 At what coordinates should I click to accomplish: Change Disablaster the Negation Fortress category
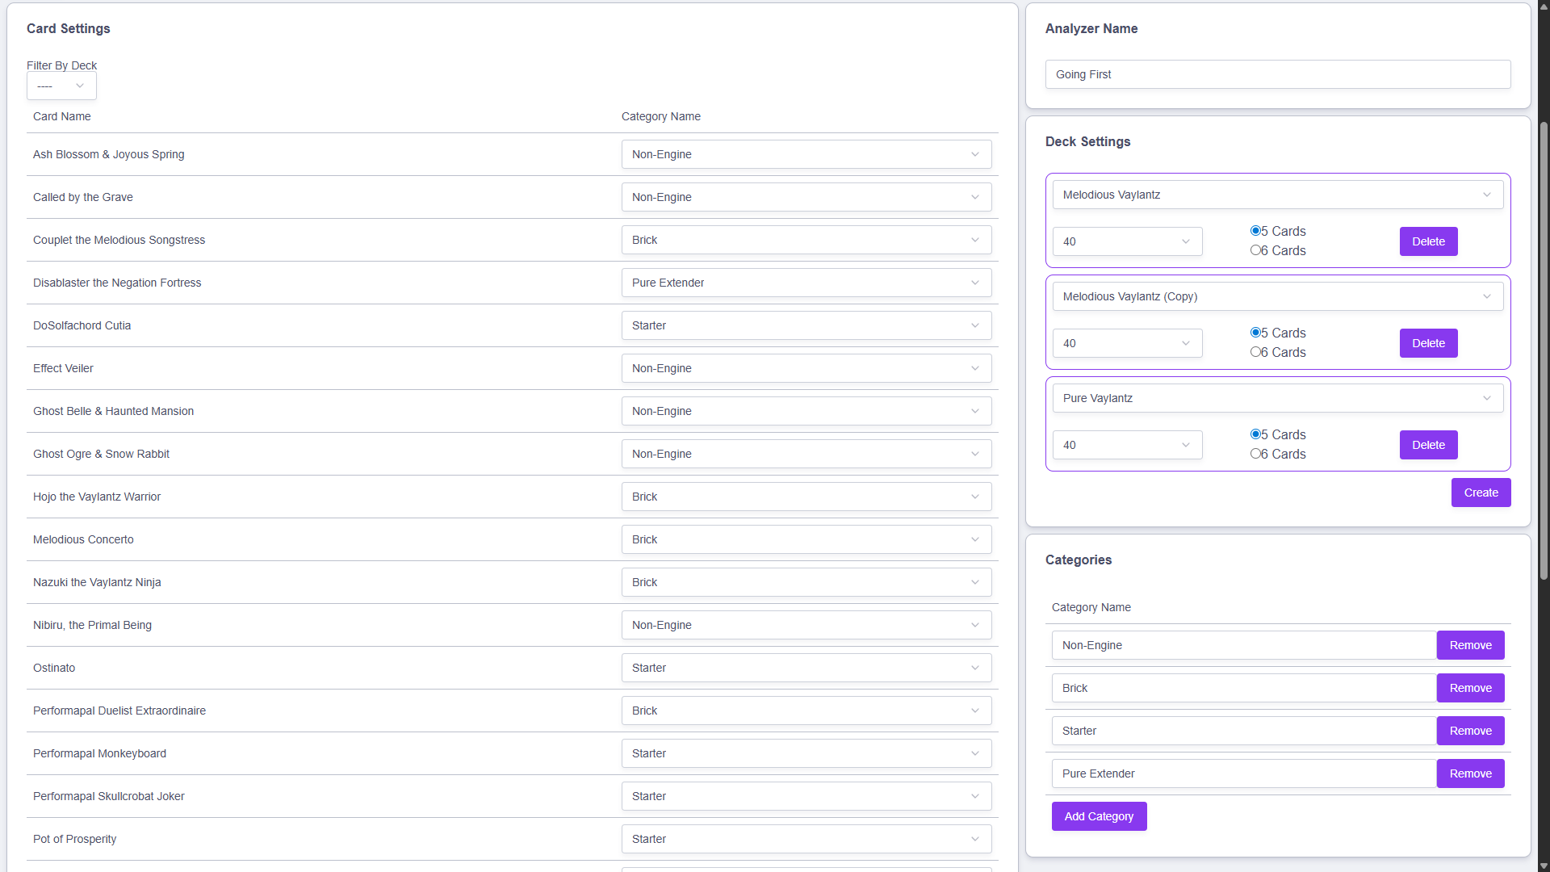coord(806,283)
